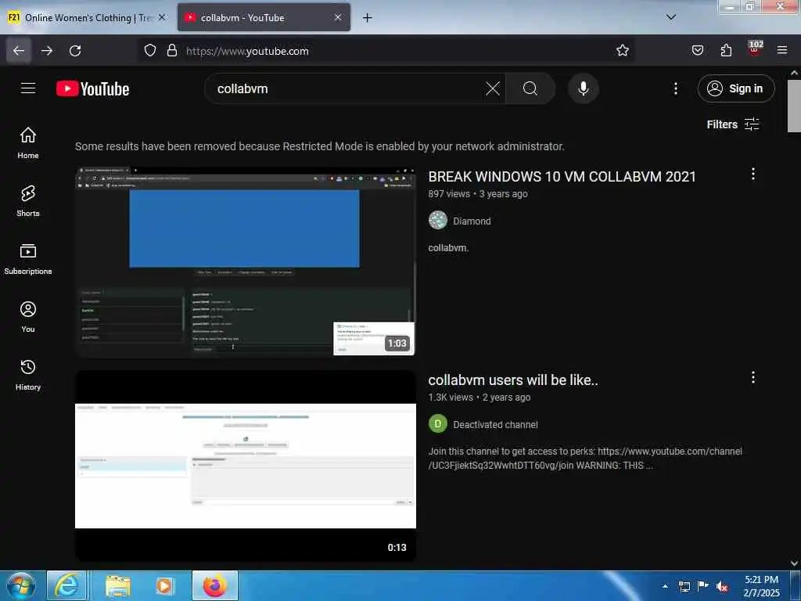Open options for BREAK WINDOWS 10 VM video
The height and width of the screenshot is (601, 801).
[753, 174]
